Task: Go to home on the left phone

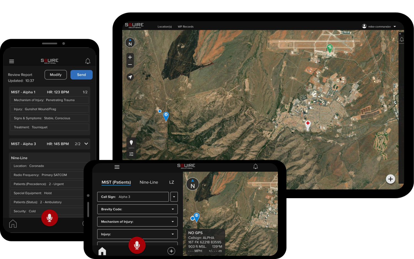Action: (13, 224)
